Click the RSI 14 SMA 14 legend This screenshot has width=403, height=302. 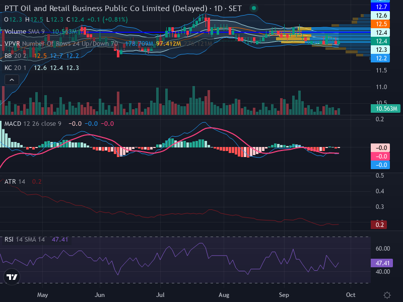click(x=25, y=240)
